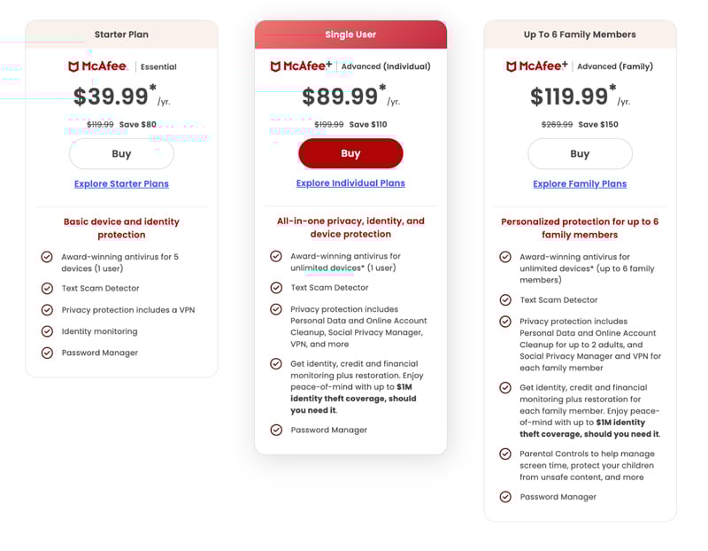Click checkmark beside Starter Plan Text Scam Detector

tap(47, 288)
